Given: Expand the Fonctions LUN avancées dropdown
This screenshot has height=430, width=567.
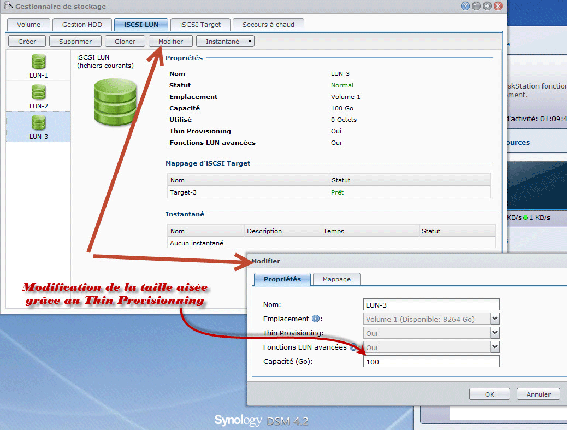Looking at the screenshot, I should pyautogui.click(x=494, y=347).
